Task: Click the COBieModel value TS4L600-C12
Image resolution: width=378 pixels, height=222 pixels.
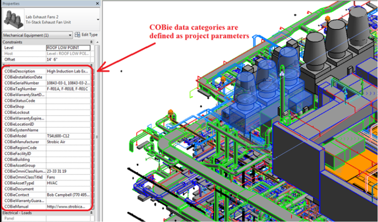Action: [69, 136]
